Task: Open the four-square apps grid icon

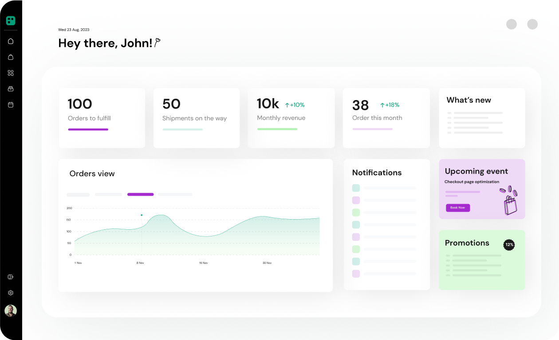Action: pyautogui.click(x=11, y=73)
